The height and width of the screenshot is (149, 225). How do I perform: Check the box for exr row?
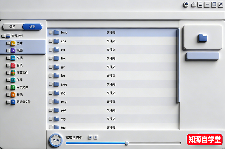51,49
